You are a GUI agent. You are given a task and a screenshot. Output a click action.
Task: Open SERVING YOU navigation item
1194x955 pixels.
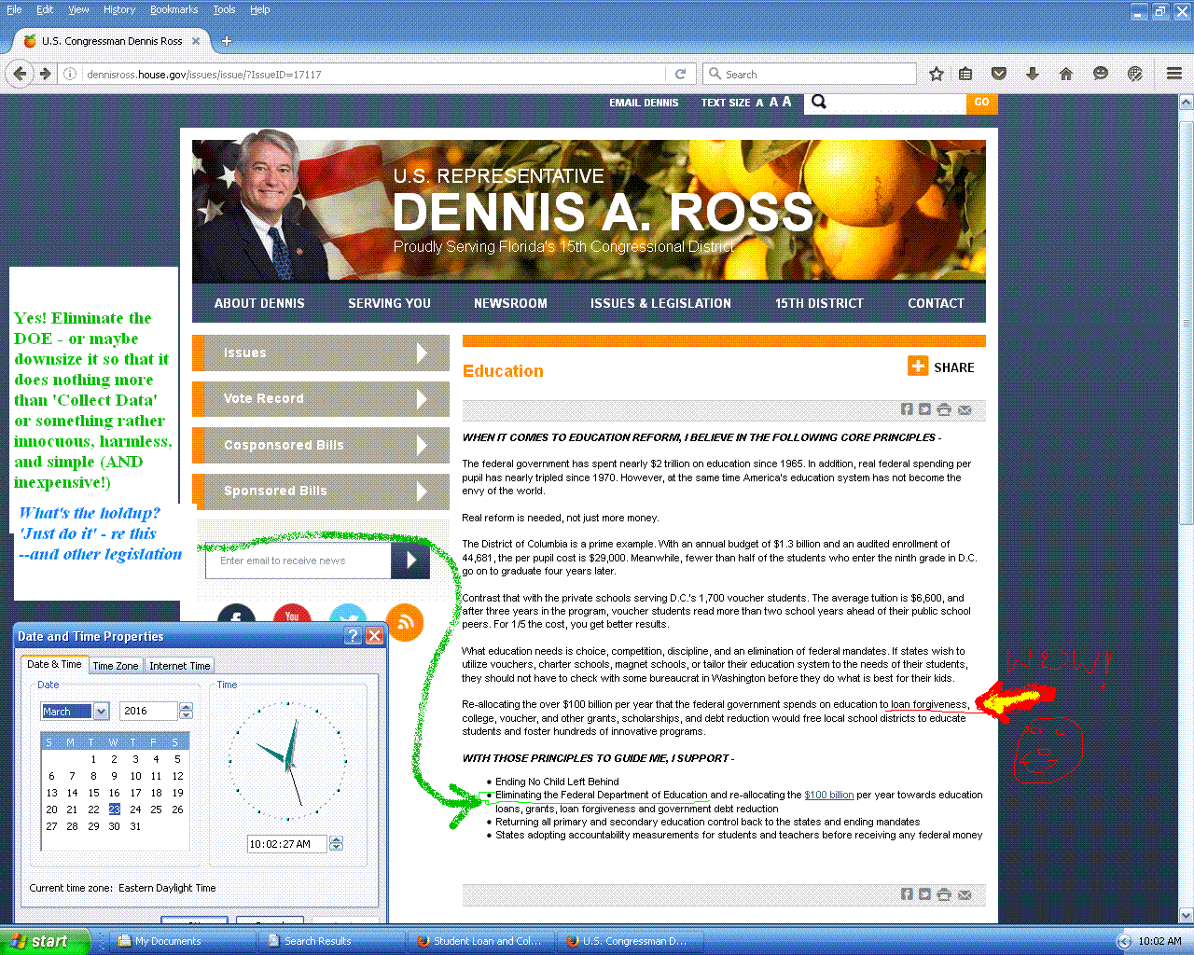pyautogui.click(x=389, y=303)
